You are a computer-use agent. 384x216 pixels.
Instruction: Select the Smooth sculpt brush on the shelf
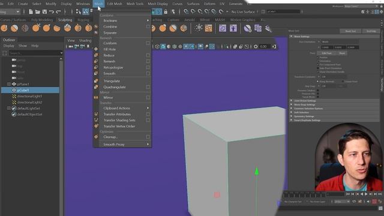click(x=14, y=28)
